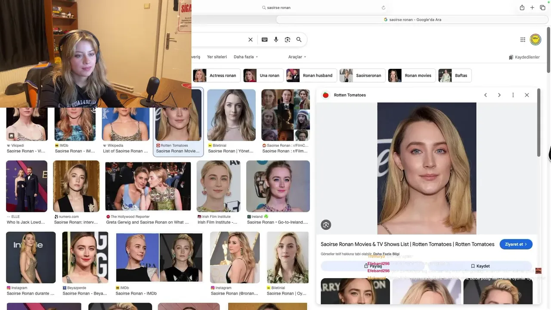This screenshot has height=310, width=551.
Task: Select the Google'da Ara browser tab
Action: [x=412, y=20]
